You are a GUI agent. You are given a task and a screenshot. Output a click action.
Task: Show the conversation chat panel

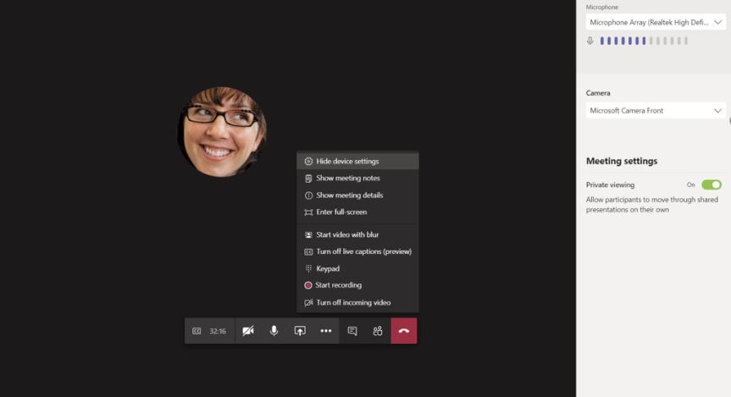[352, 331]
